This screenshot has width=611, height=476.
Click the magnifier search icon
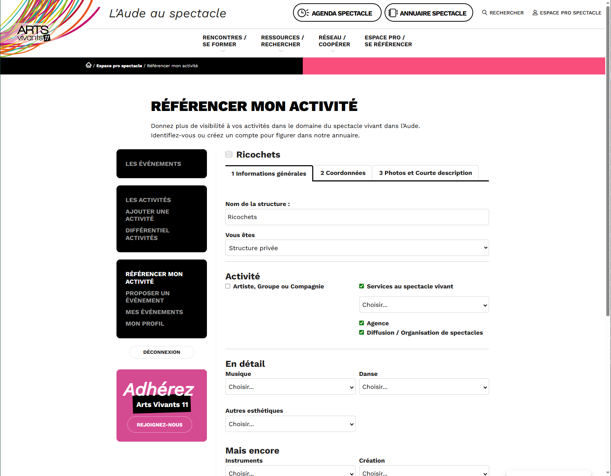pos(484,13)
